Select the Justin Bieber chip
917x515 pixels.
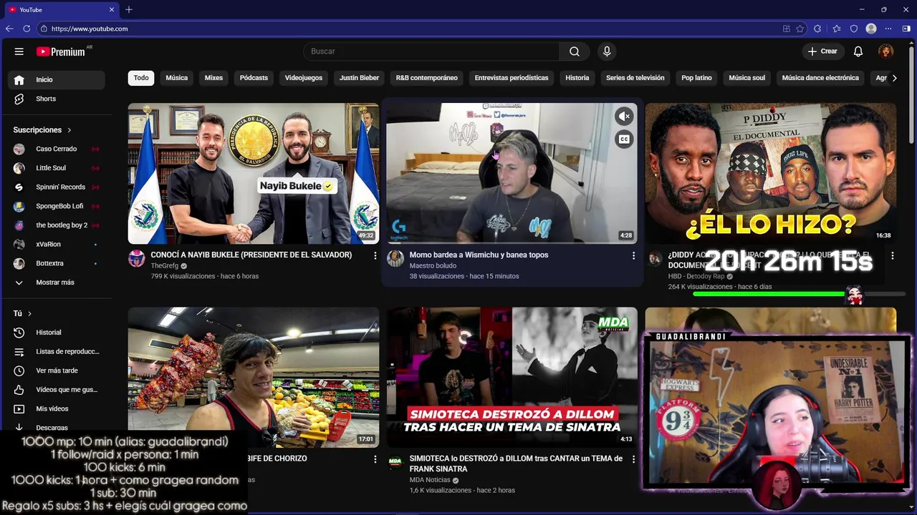click(x=359, y=78)
